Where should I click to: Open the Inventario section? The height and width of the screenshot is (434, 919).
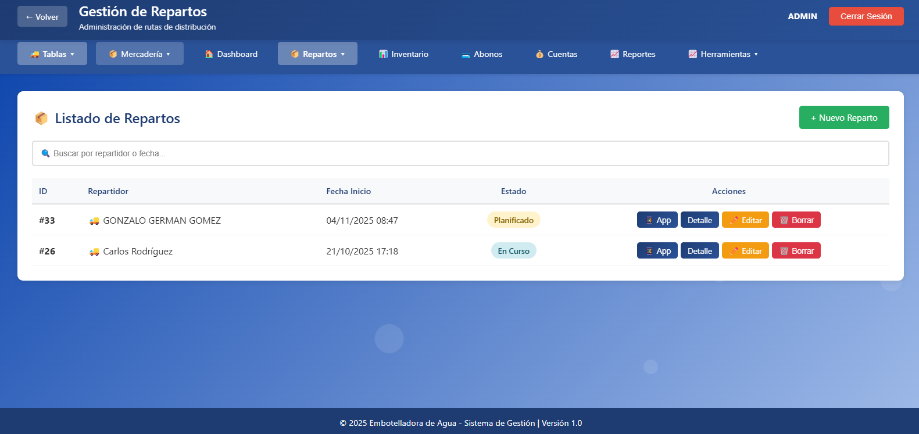pyautogui.click(x=403, y=54)
